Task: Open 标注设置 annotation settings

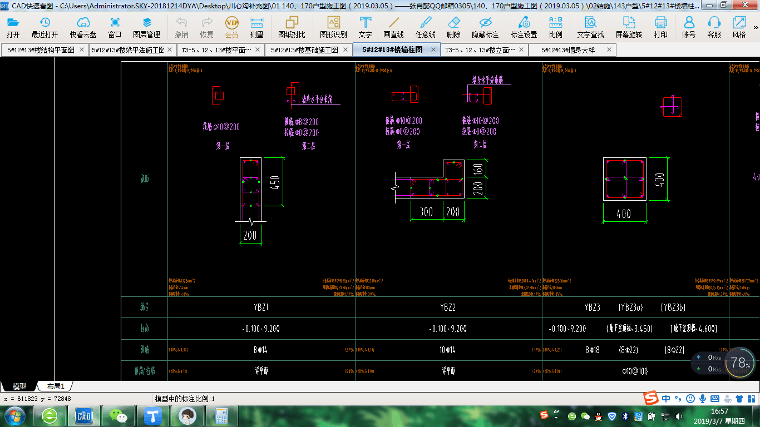Action: tap(524, 27)
